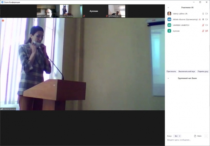
Task: Click muted mic icon on UMIRBEK video tile
Action: (x=107, y=16)
